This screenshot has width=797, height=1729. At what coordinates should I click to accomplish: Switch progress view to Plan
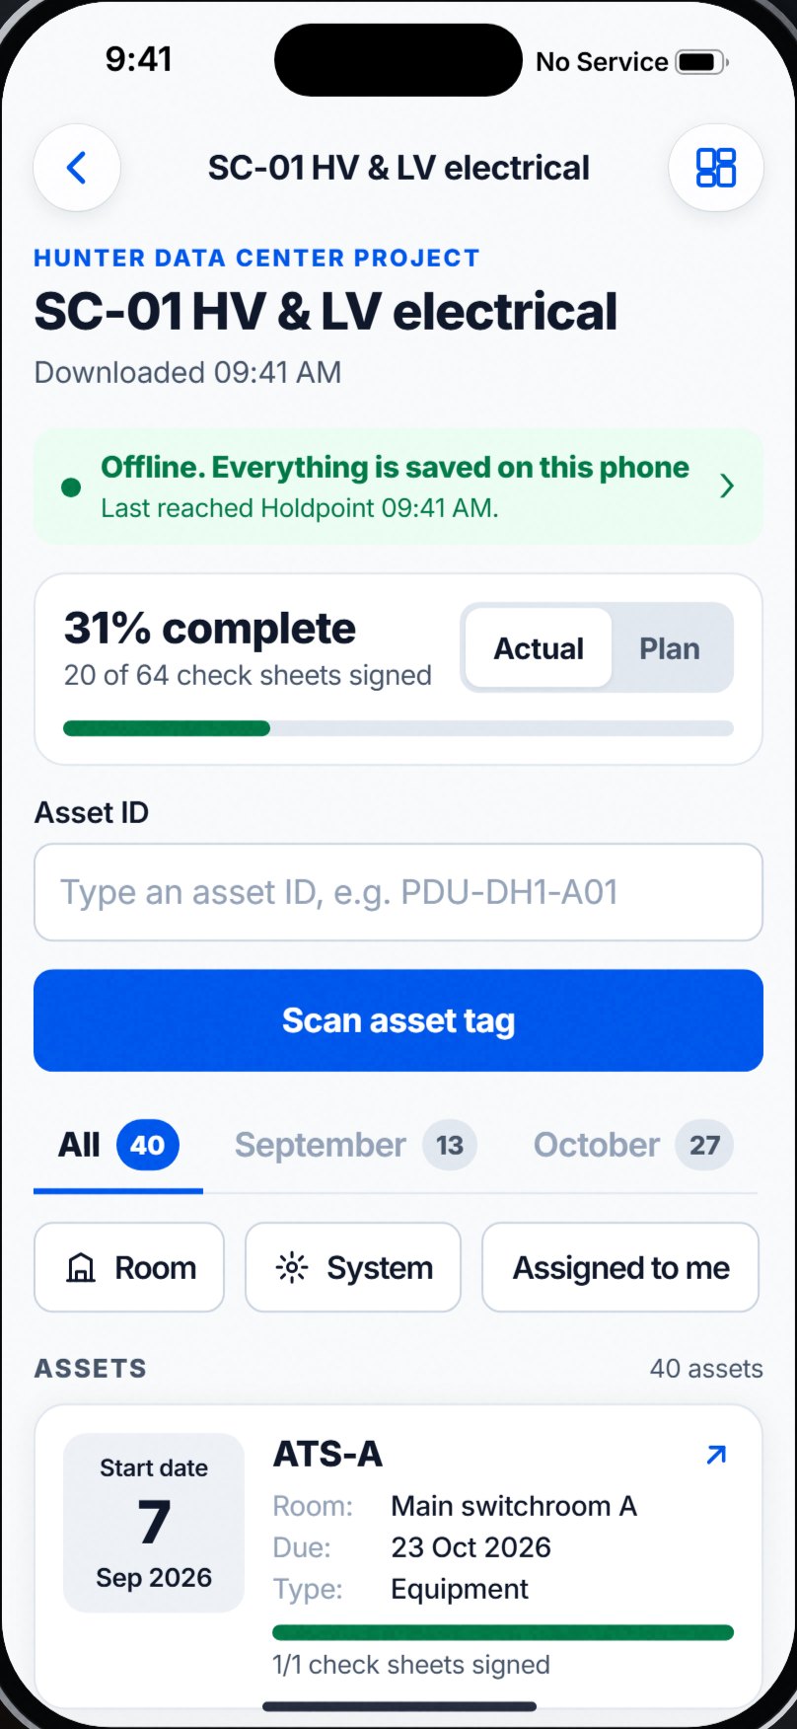[670, 648]
